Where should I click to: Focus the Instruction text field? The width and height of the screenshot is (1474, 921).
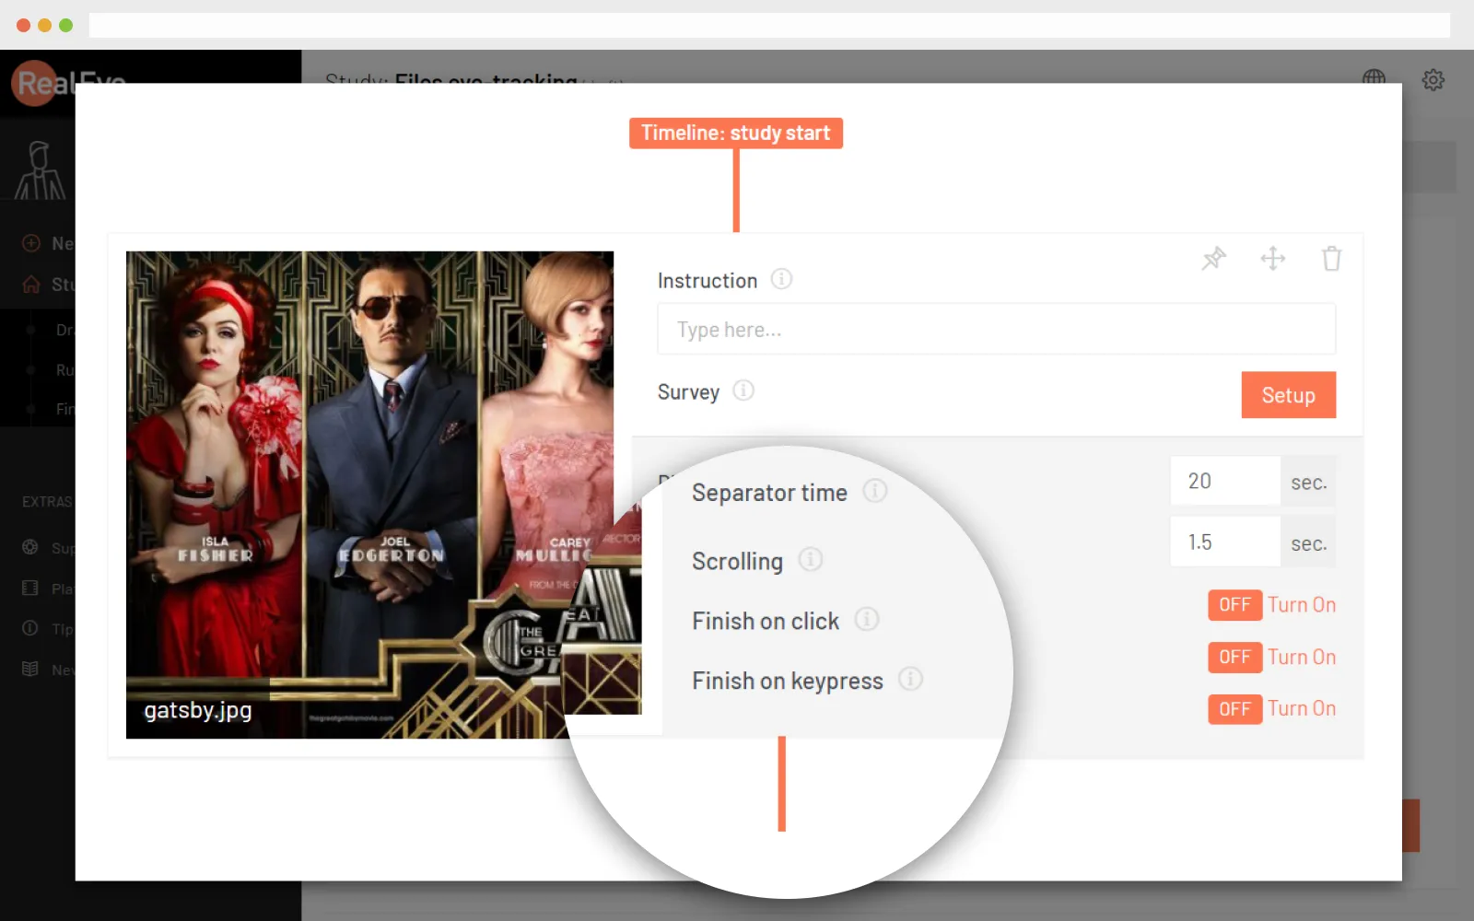click(x=995, y=330)
